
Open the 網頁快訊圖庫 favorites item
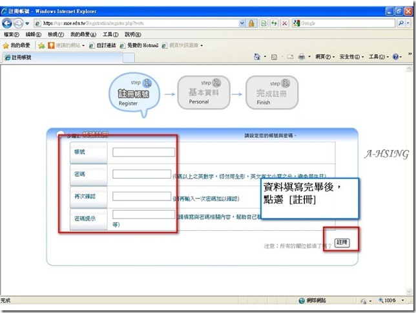pyautogui.click(x=182, y=45)
